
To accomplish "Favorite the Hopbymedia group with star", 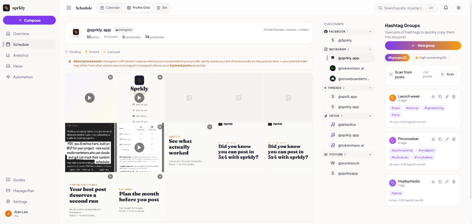I will pos(433,182).
